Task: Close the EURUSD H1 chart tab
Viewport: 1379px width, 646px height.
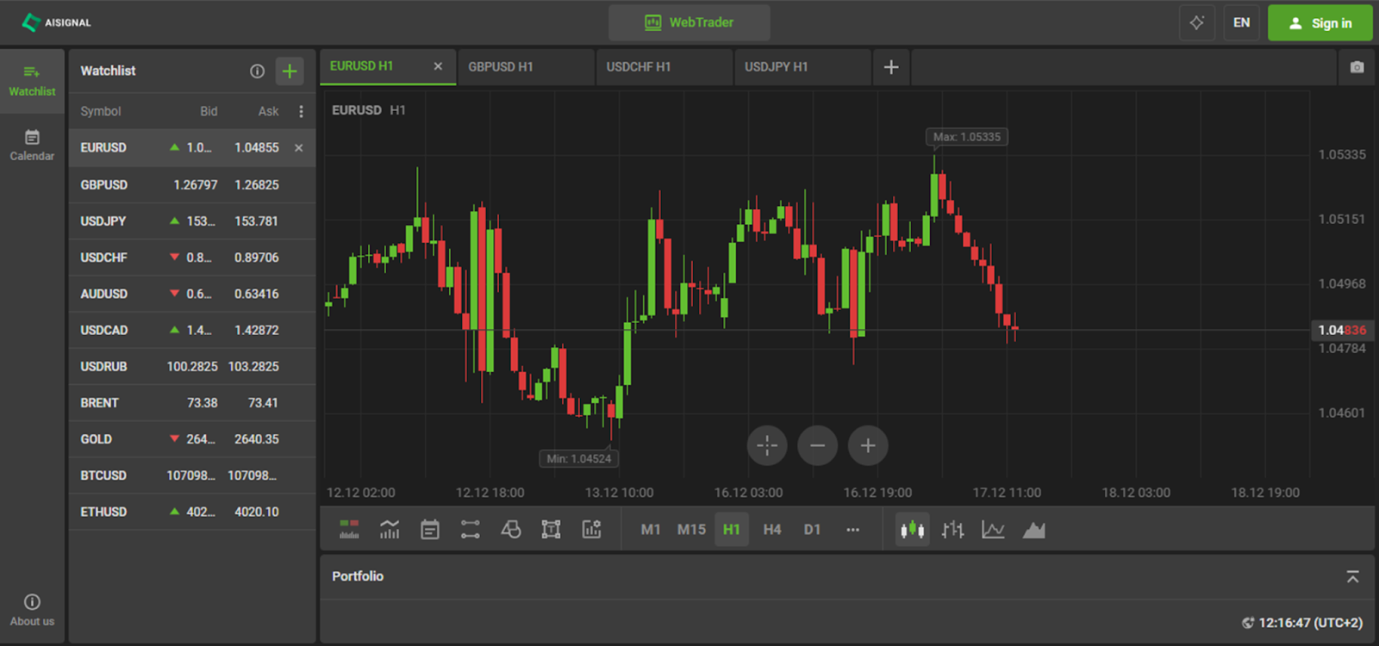Action: pos(438,66)
